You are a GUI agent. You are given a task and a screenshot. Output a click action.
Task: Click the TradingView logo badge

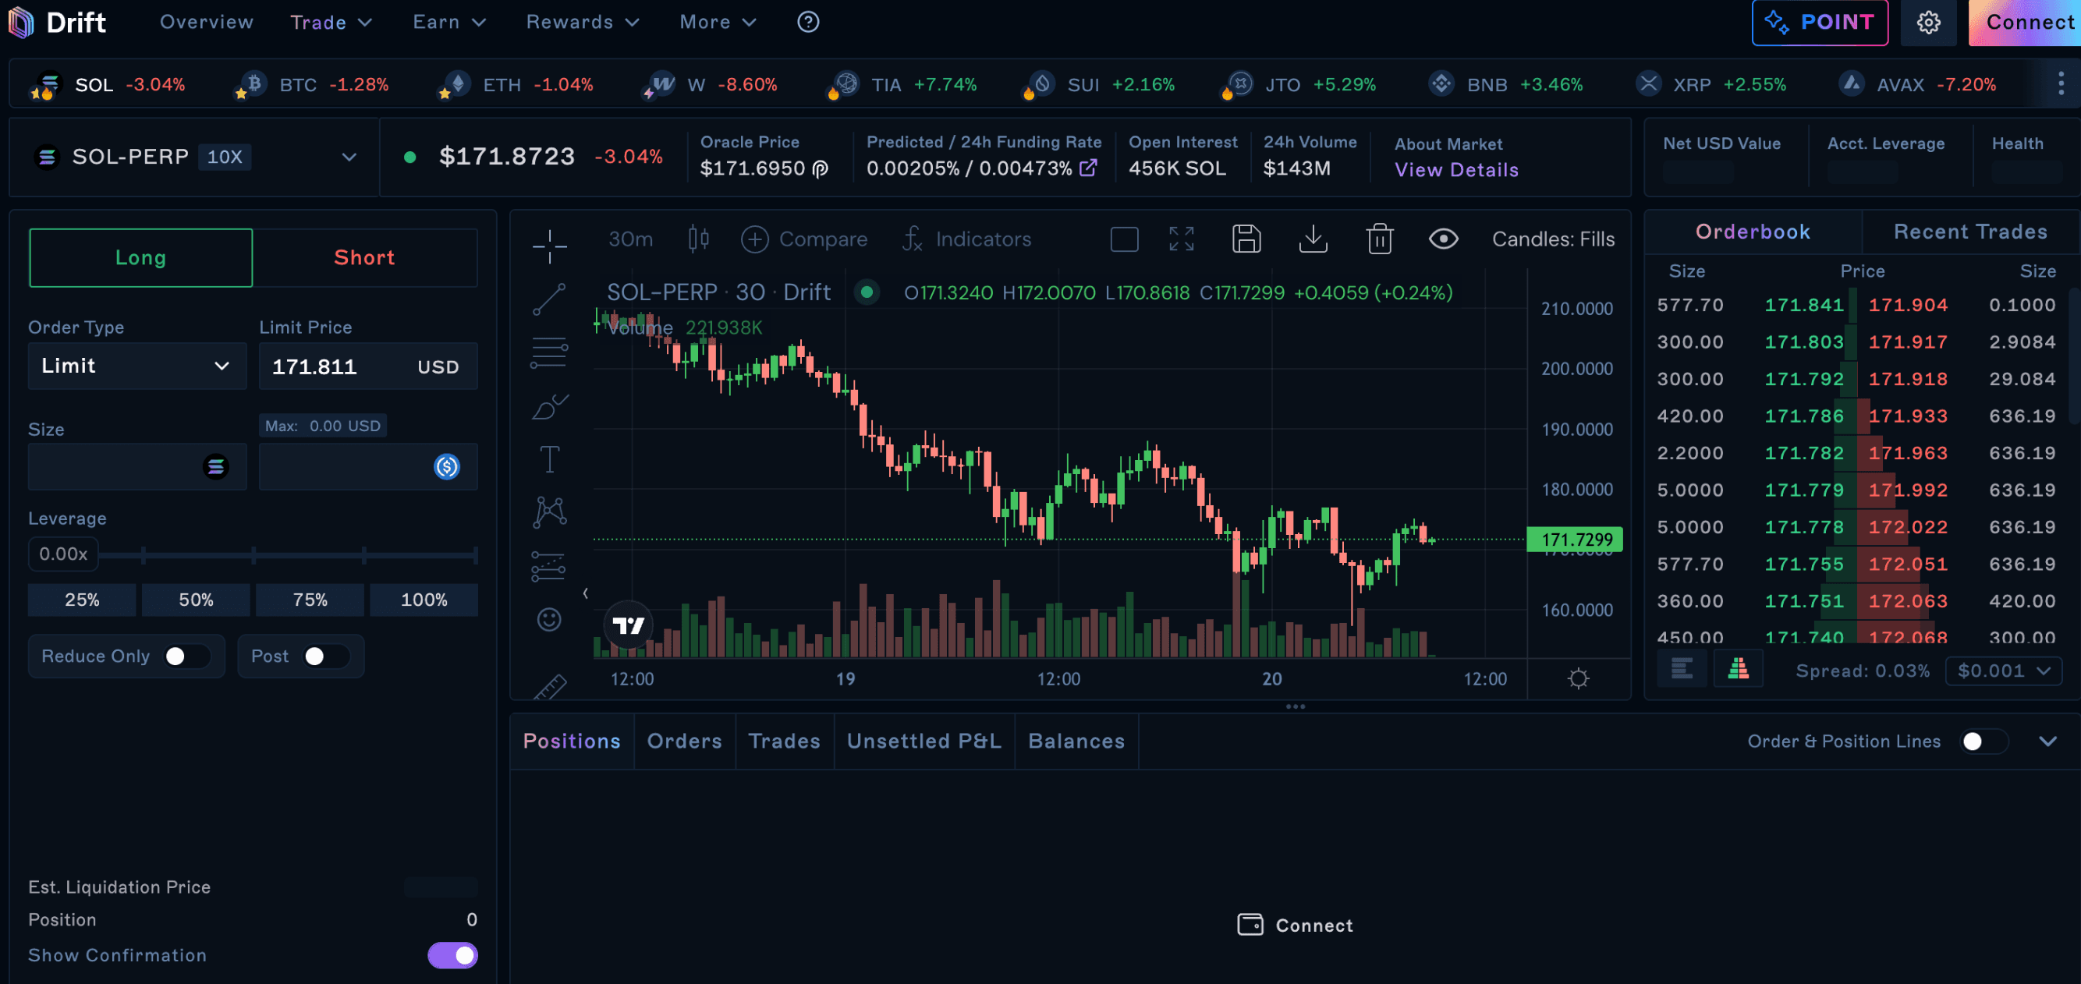[628, 625]
